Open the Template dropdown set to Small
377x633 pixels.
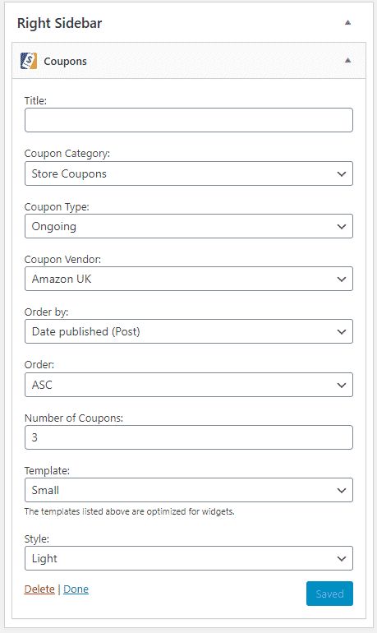coord(189,490)
